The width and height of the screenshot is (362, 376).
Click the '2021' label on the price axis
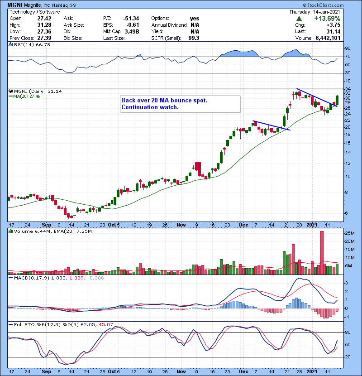[312, 225]
